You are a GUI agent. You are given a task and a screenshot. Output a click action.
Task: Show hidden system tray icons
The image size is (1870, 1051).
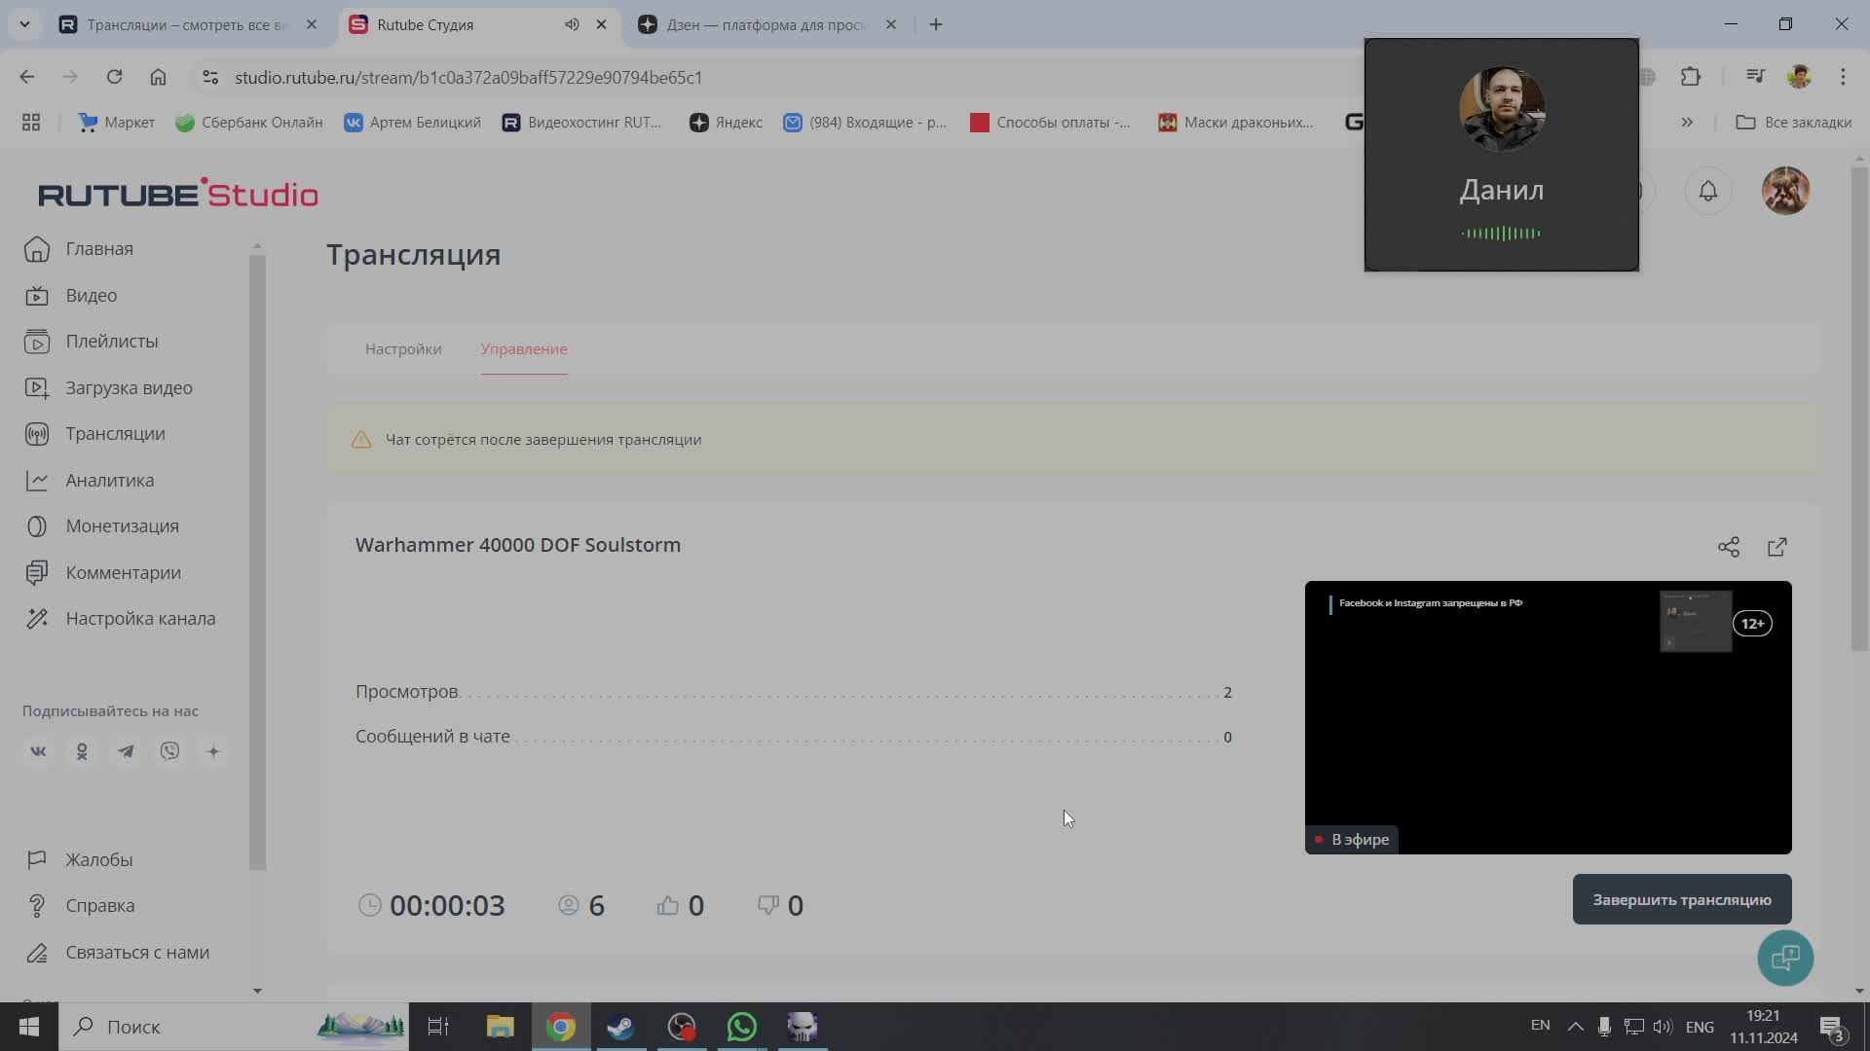(x=1574, y=1027)
